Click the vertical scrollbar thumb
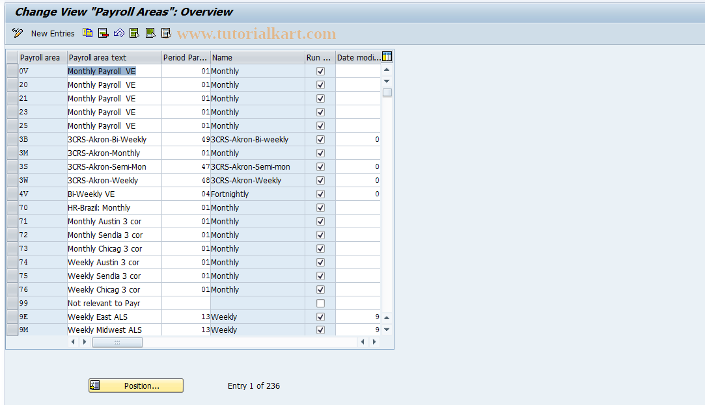 [387, 92]
